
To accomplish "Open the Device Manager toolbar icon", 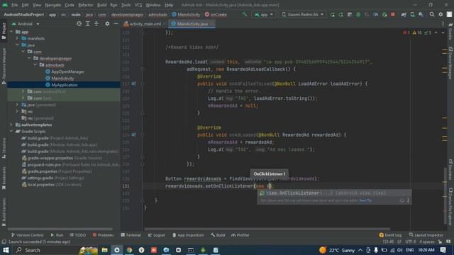I will click(412, 14).
